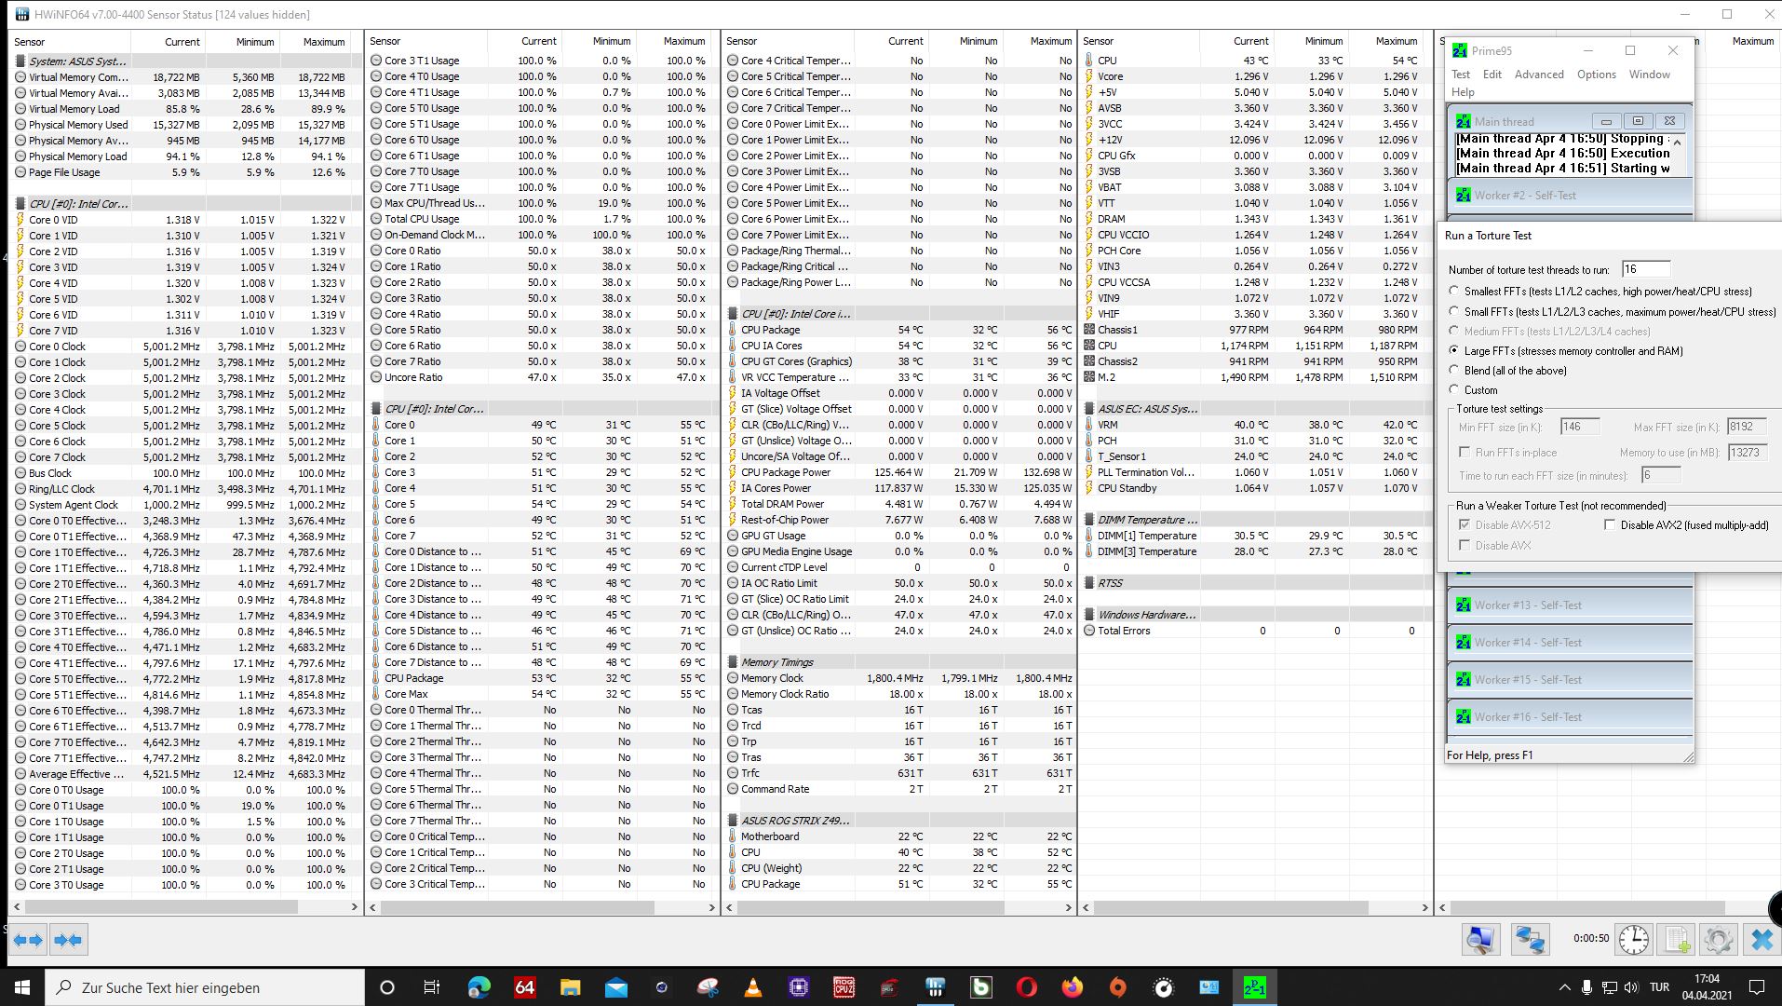The width and height of the screenshot is (1782, 1006).
Task: Click the taskbar clock showing 17:04
Action: click(1707, 987)
